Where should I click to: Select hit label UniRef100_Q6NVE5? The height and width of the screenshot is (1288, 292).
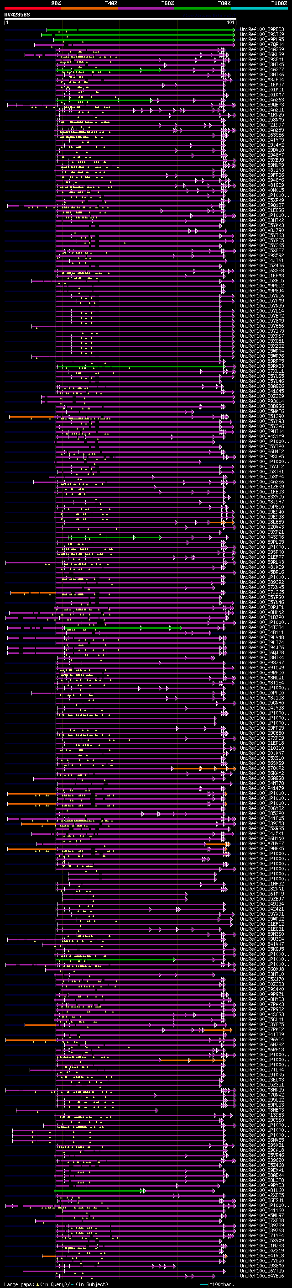pos(262,1140)
